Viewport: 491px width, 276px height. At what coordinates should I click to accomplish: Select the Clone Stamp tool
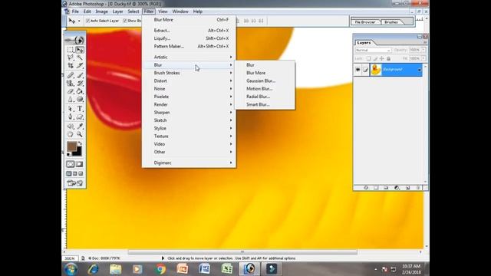70,84
